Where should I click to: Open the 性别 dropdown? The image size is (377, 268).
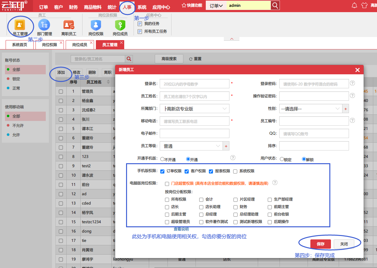(x=311, y=109)
